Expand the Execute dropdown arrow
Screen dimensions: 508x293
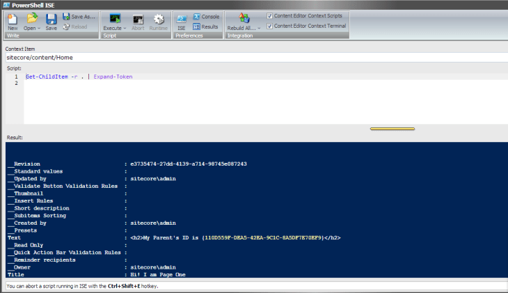pos(125,29)
